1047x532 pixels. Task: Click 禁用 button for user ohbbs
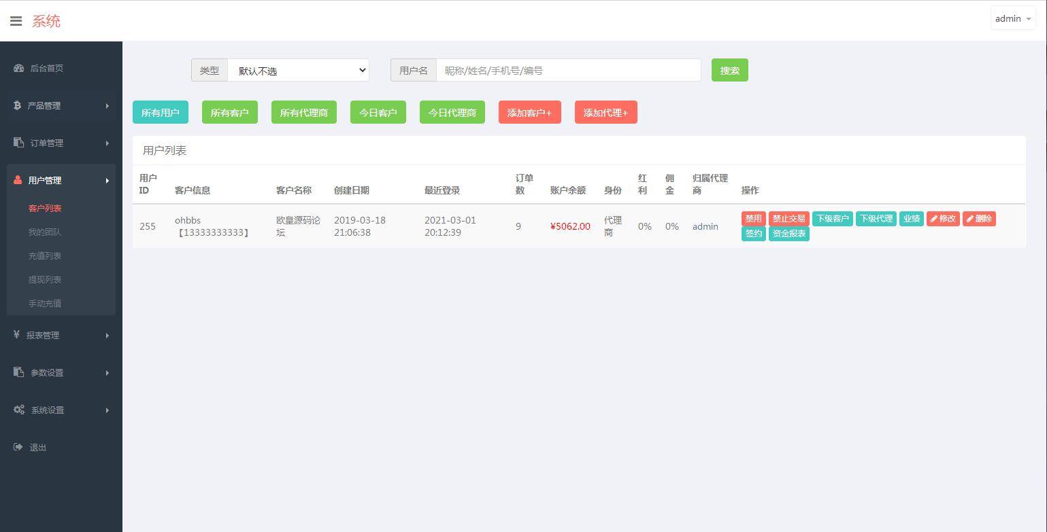[x=753, y=219]
